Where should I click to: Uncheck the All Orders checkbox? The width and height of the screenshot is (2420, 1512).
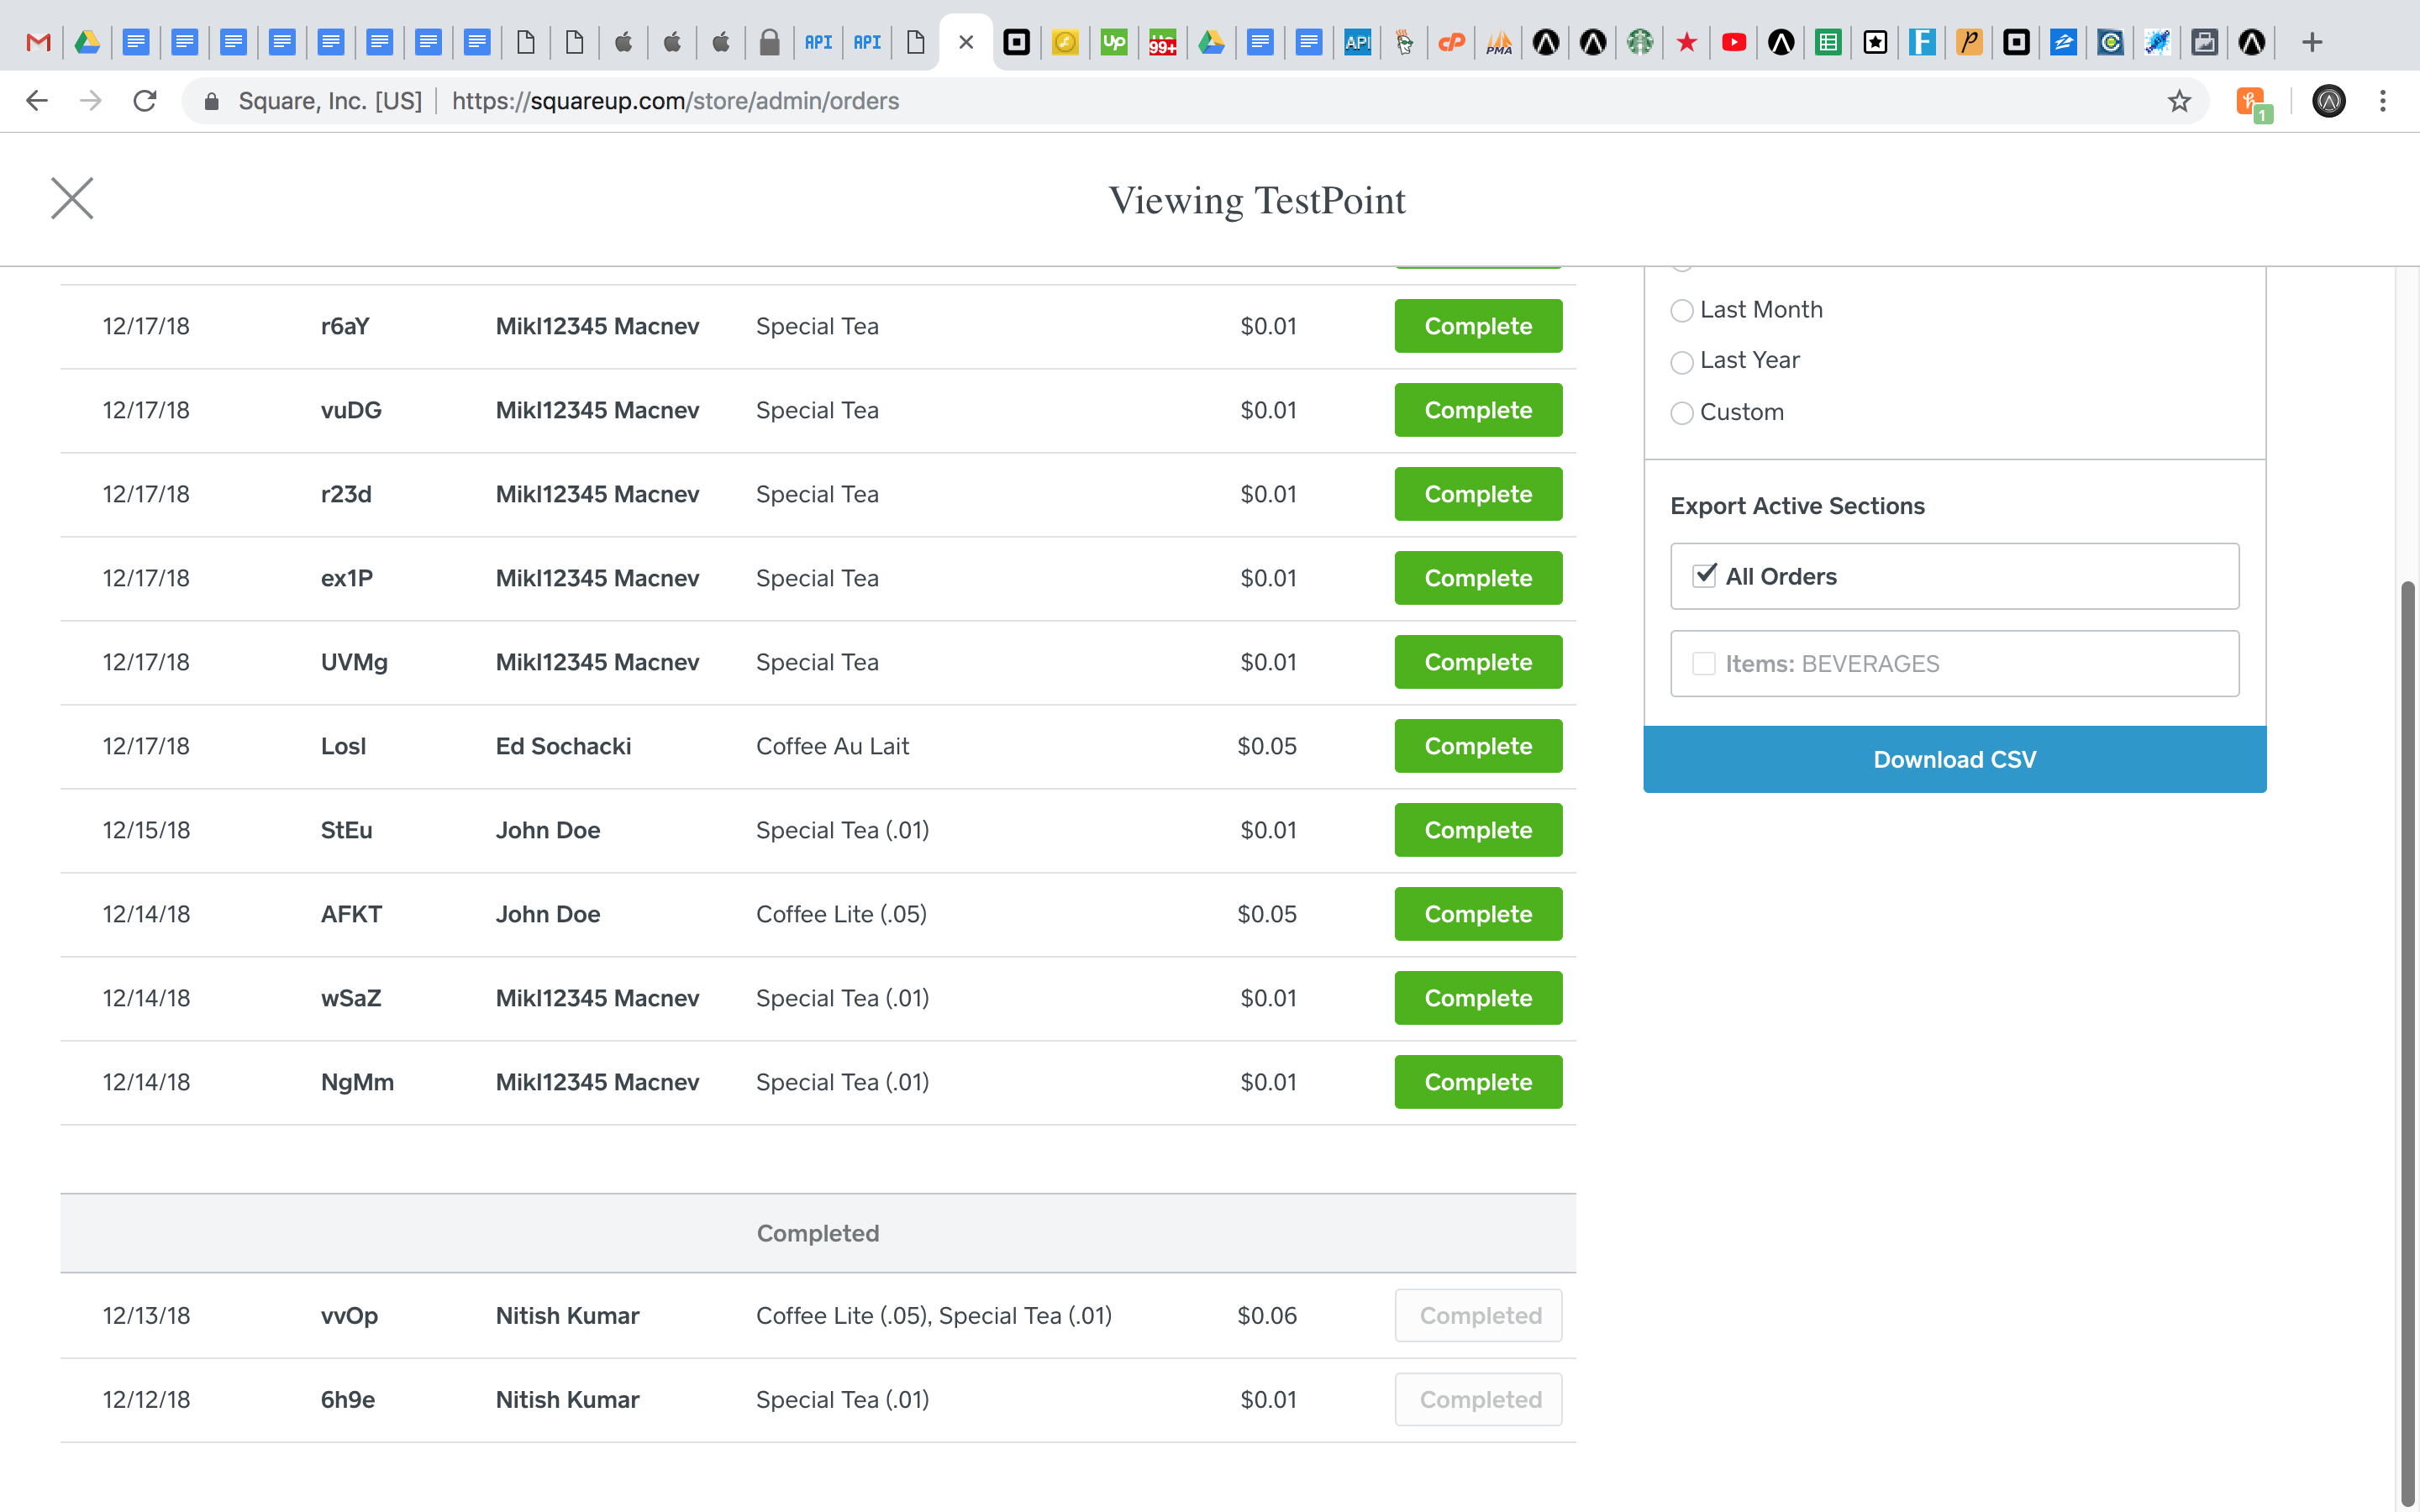1704,576
